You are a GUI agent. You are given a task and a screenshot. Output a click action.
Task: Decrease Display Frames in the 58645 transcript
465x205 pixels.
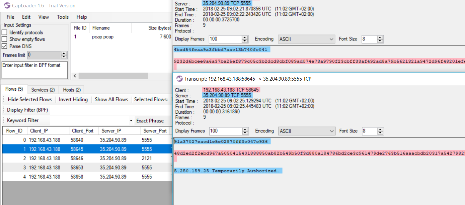click(x=245, y=133)
